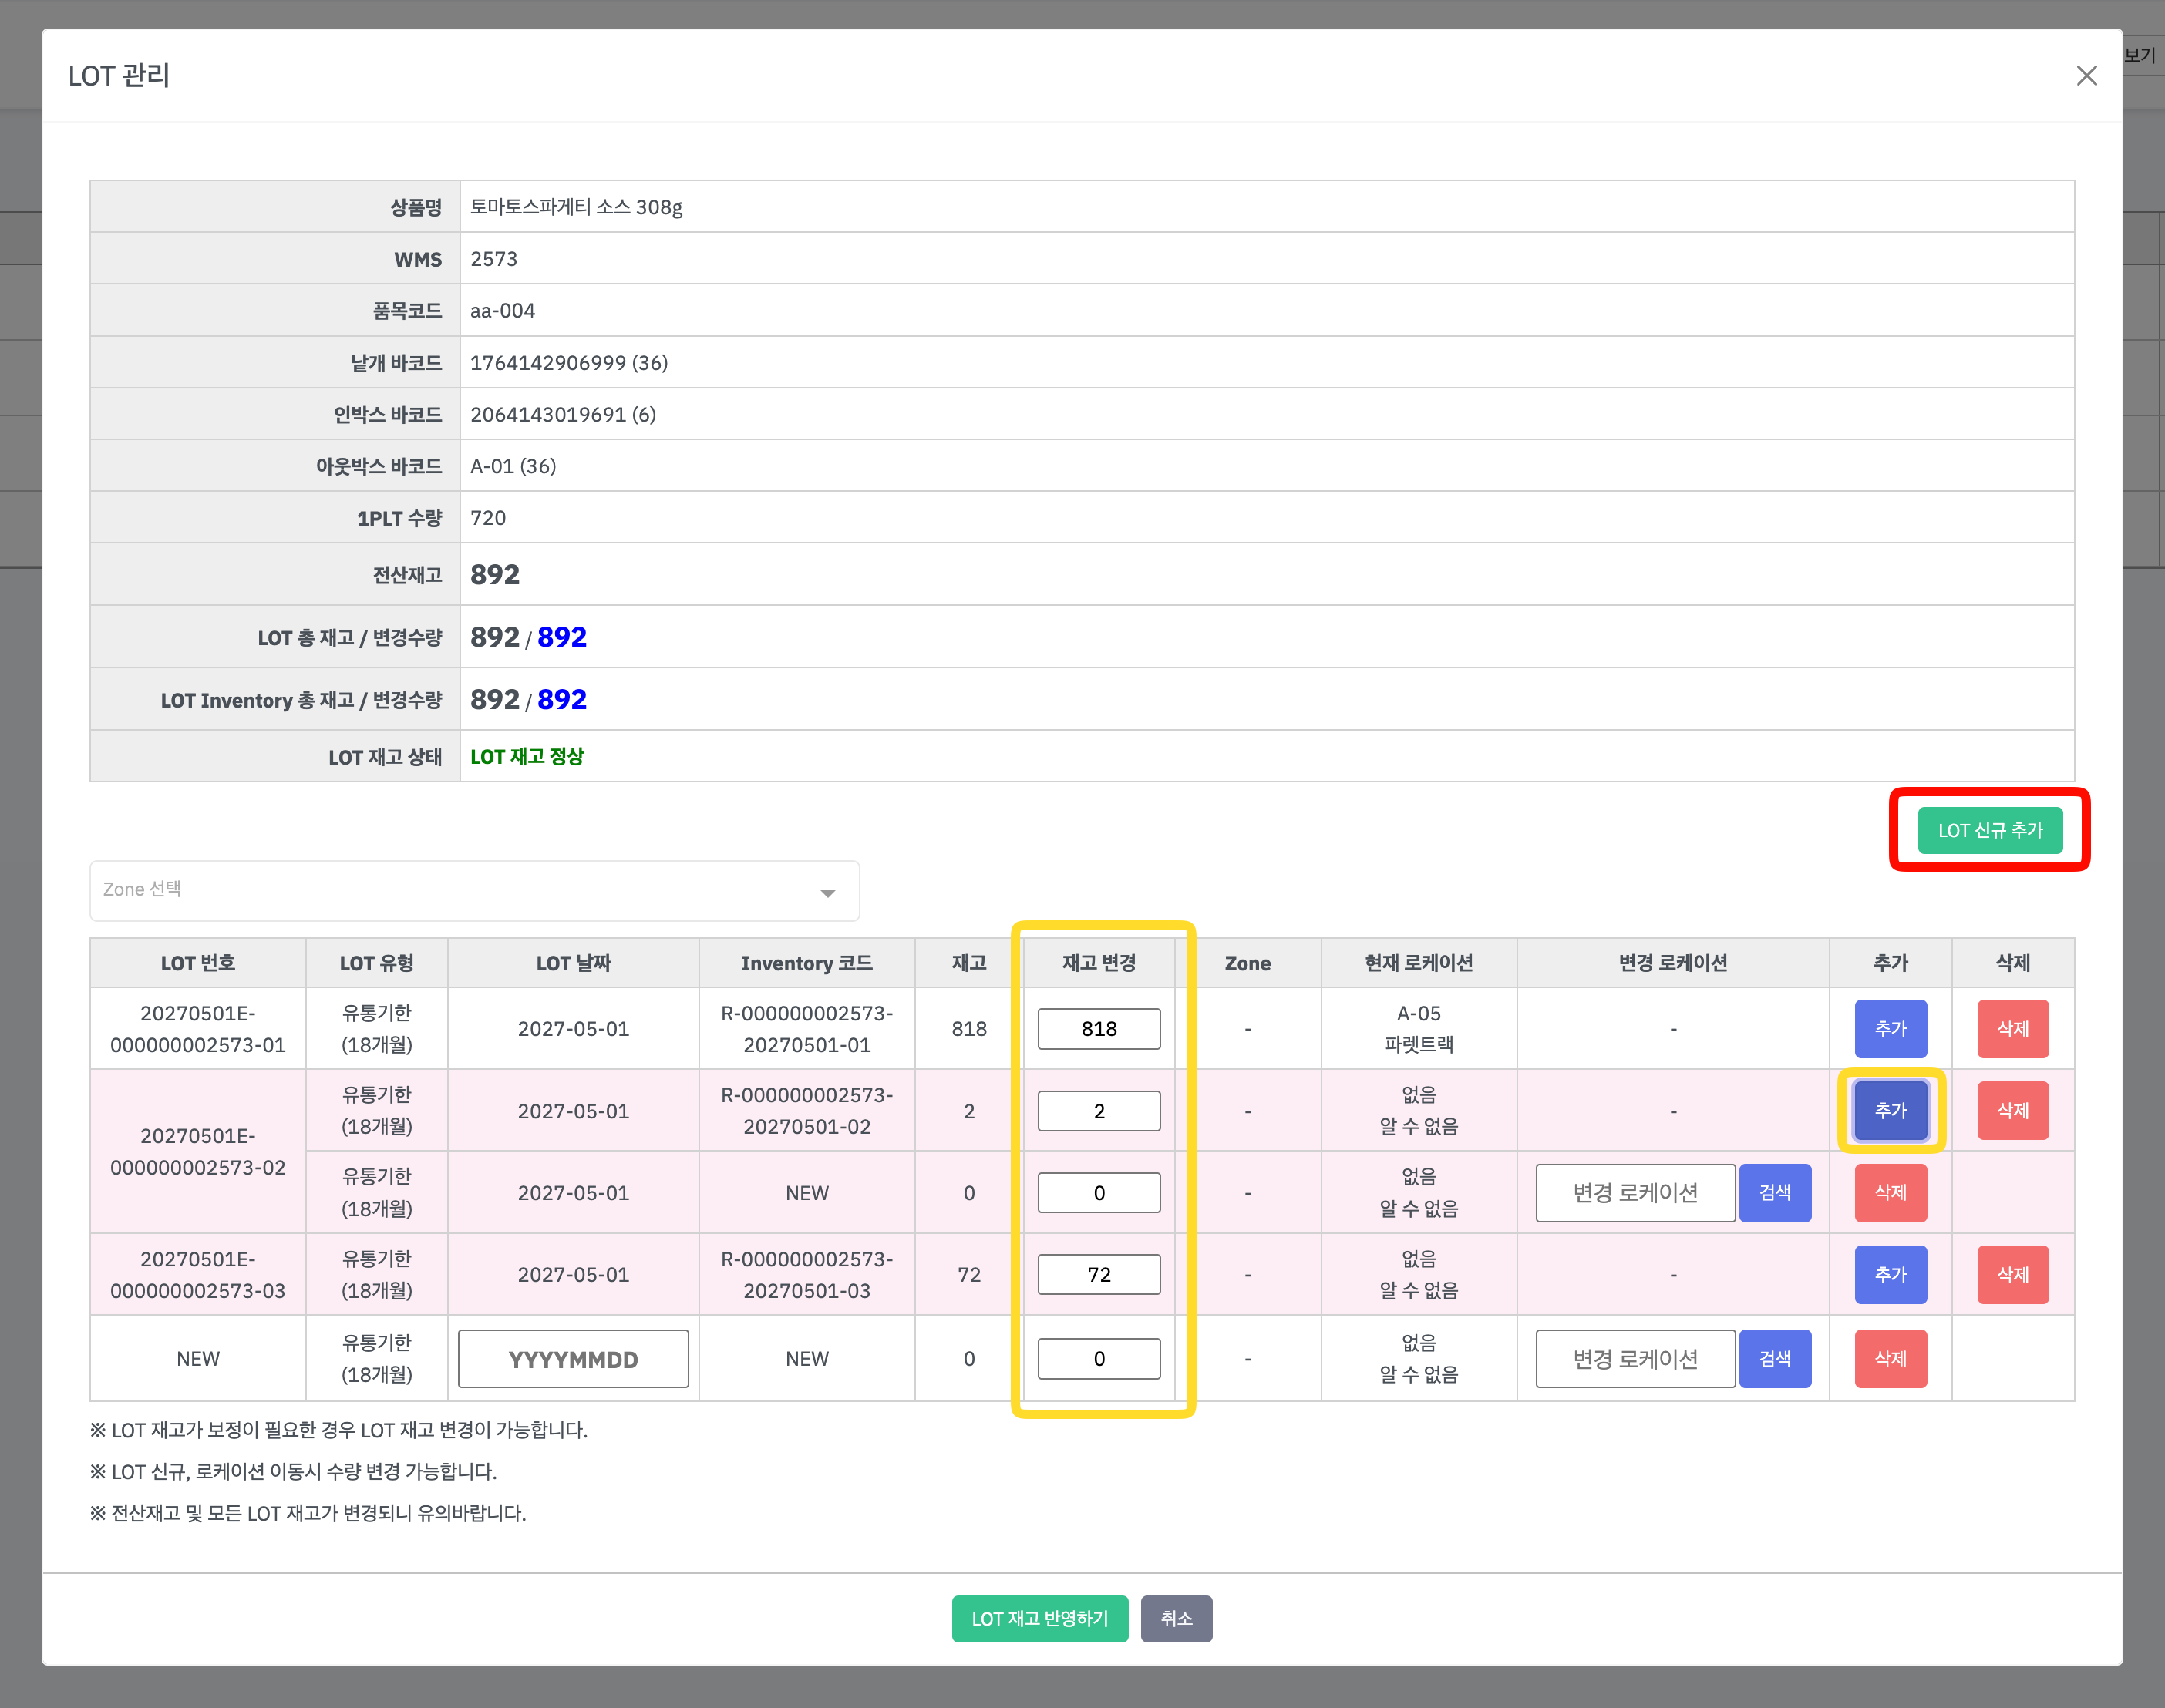Click 추가 button for LOT ending -01
The image size is (2165, 1708).
pyautogui.click(x=1890, y=1028)
